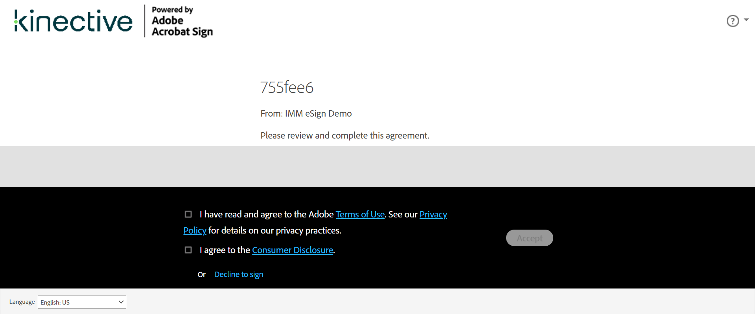This screenshot has height=314, width=755.
Task: Click the word Policy on second line
Action: click(195, 231)
